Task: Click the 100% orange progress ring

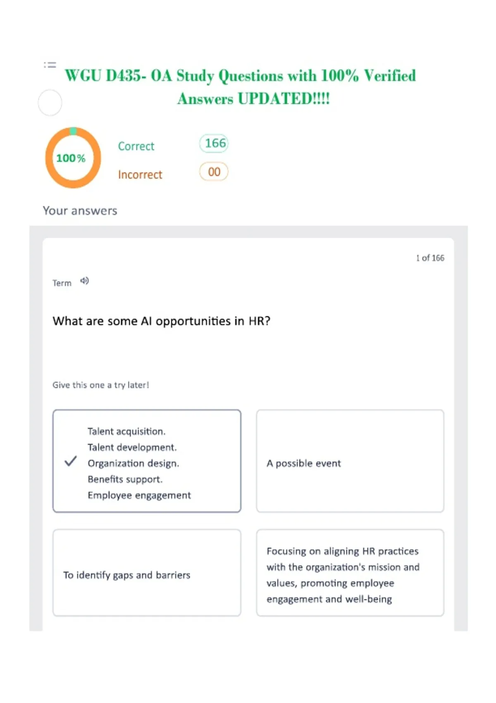Action: [73, 158]
